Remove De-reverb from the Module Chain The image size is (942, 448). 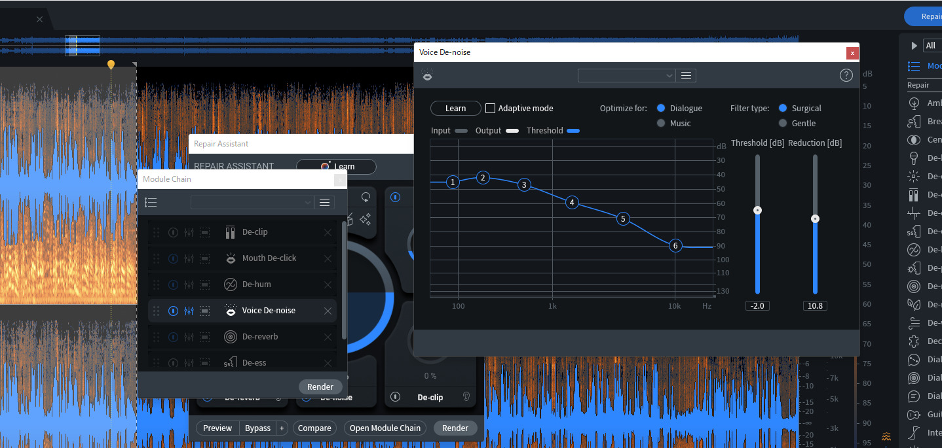[328, 337]
